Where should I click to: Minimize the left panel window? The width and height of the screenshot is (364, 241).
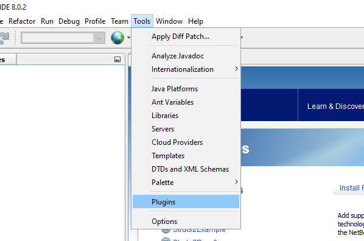[x=117, y=60]
